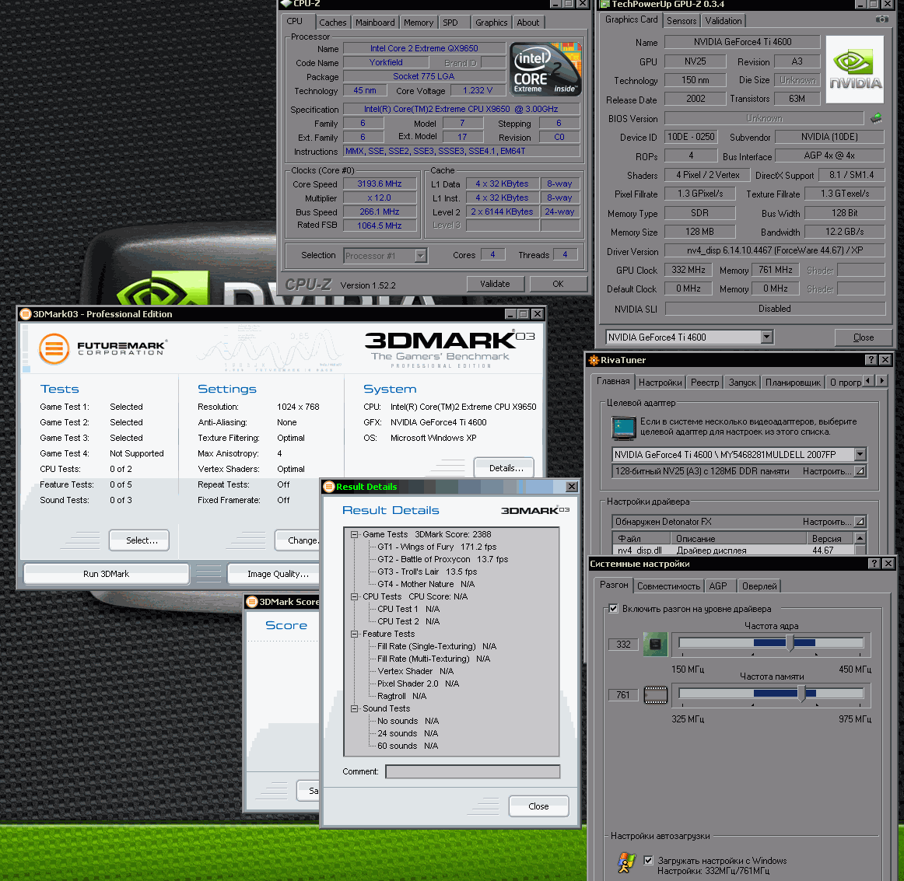904x881 pixels.
Task: Switch to the AGP tab in system settings
Action: (x=718, y=586)
